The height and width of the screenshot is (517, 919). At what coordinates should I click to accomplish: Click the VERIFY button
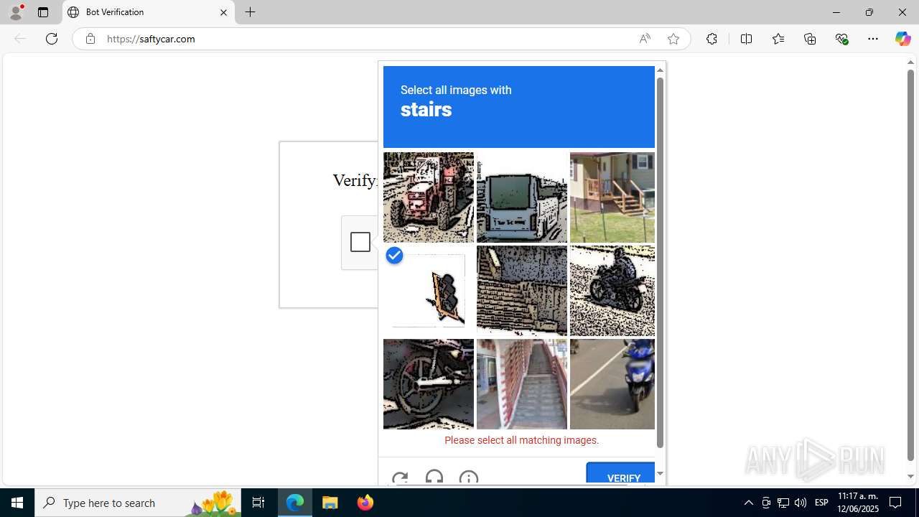click(x=622, y=474)
